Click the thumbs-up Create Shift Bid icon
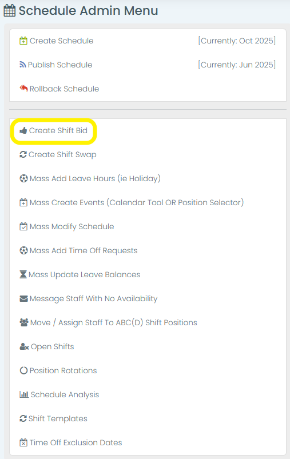This screenshot has height=459, width=290. (x=23, y=130)
